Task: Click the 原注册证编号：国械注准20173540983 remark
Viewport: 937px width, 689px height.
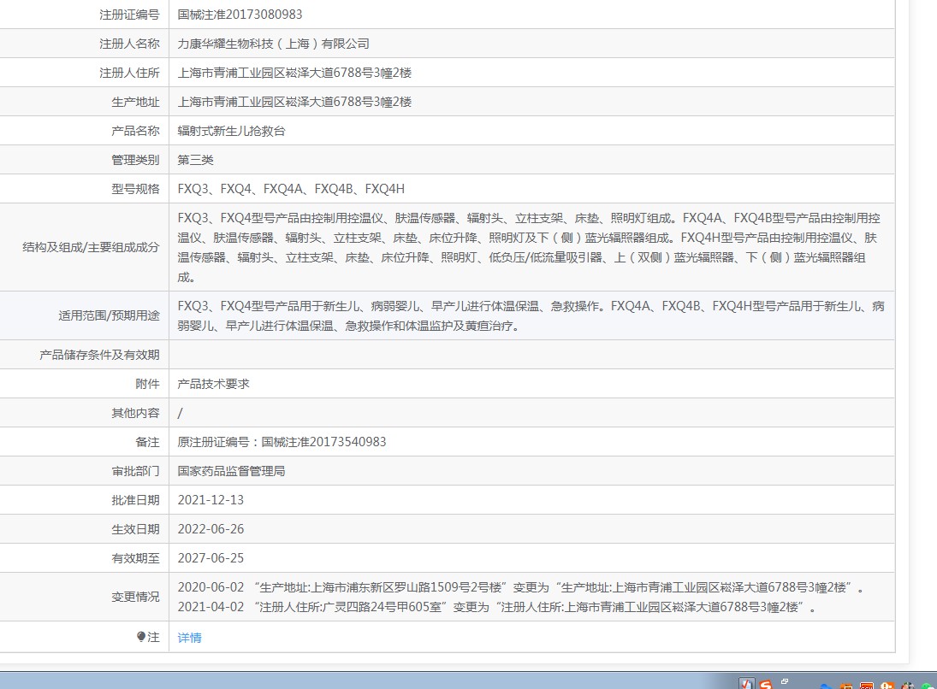Action: pos(282,442)
